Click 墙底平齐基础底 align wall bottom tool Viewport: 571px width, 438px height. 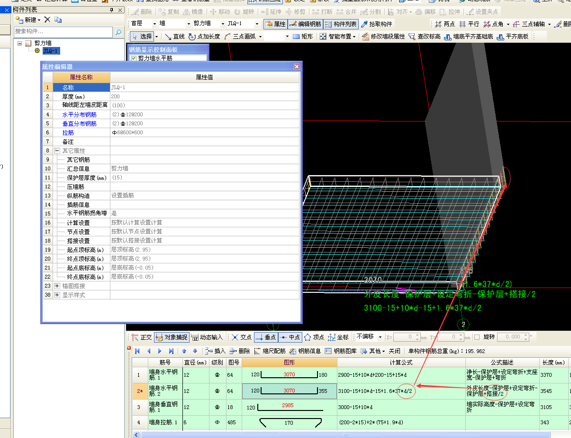point(469,36)
